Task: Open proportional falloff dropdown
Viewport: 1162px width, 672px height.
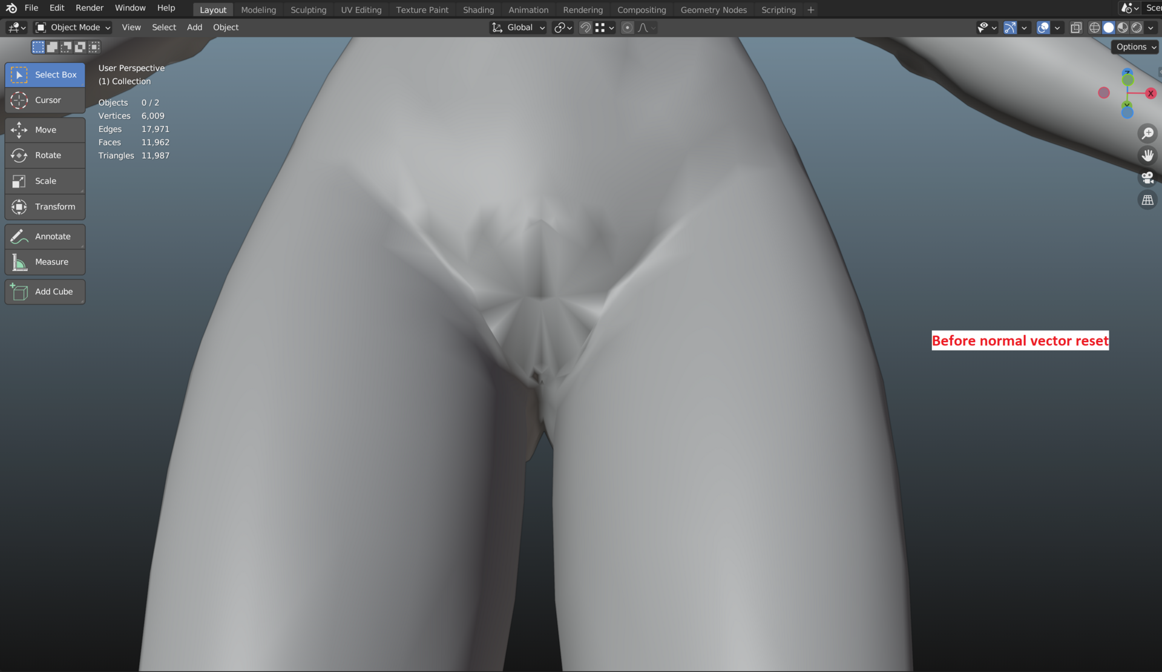Action: pyautogui.click(x=647, y=28)
